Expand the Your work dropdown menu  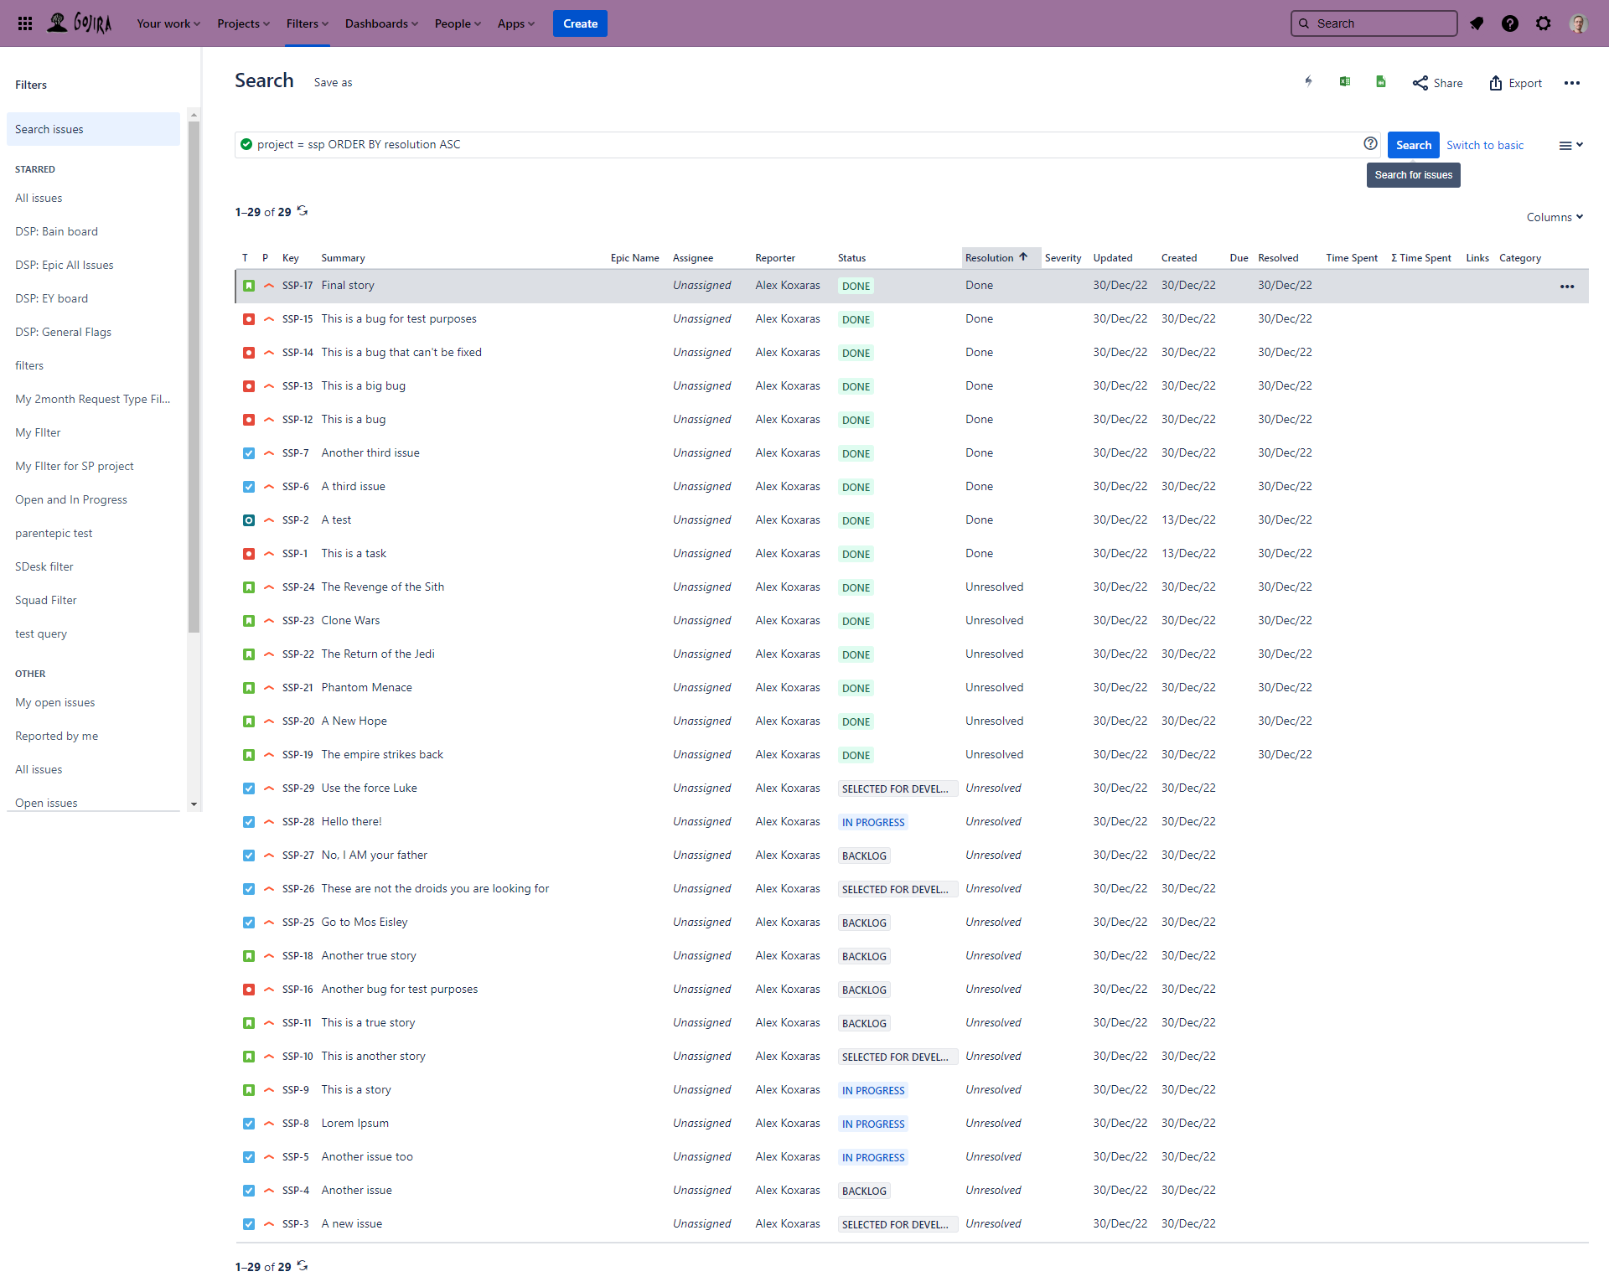(x=168, y=23)
